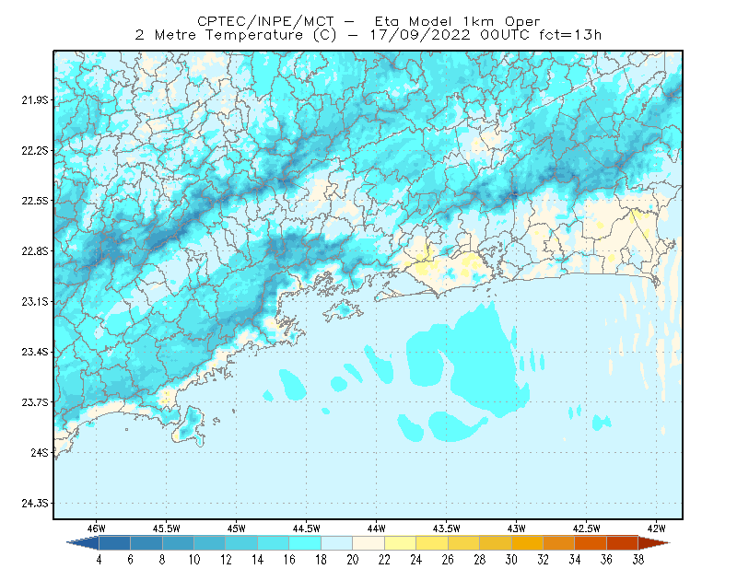
Task: Pick the legend swatch between 8 and 10
Action: (x=178, y=543)
